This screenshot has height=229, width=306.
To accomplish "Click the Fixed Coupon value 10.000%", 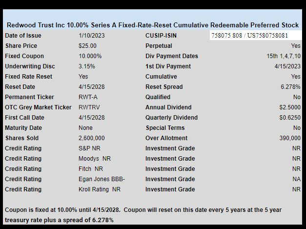I will point(90,56).
